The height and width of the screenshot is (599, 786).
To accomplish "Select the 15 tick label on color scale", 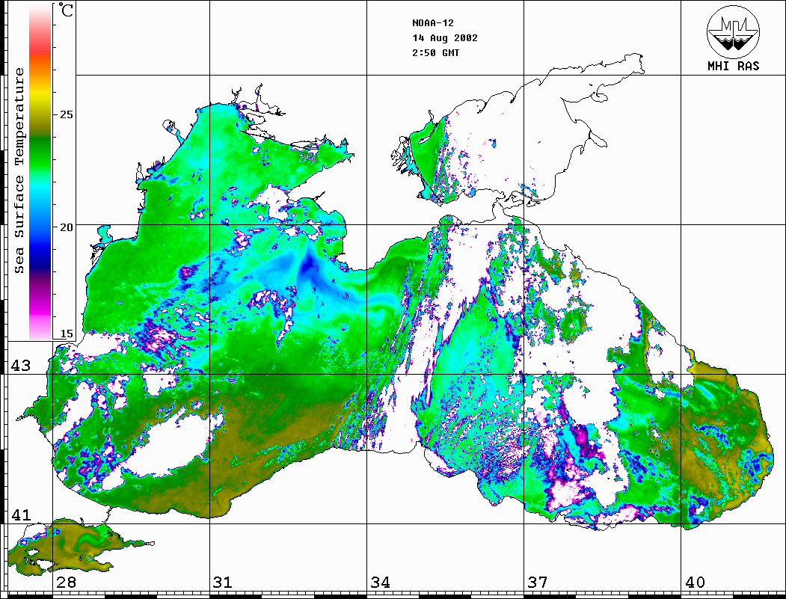I will click(66, 334).
